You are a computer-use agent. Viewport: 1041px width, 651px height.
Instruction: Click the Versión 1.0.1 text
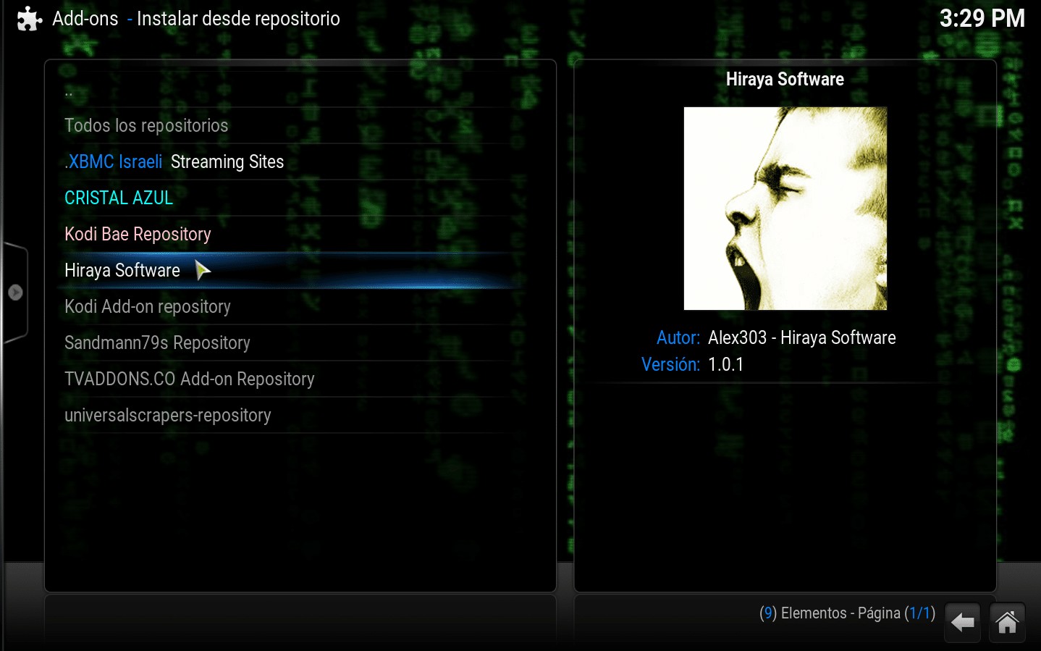pos(725,364)
